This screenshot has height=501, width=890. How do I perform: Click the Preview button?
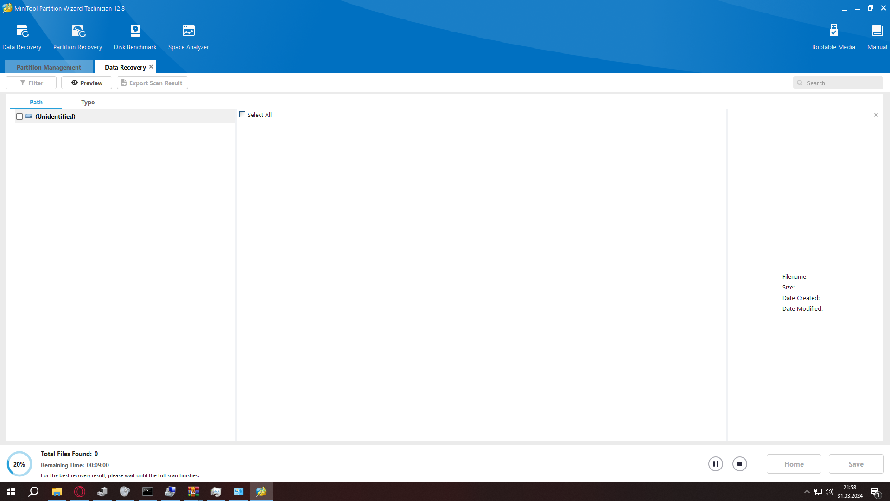point(87,83)
